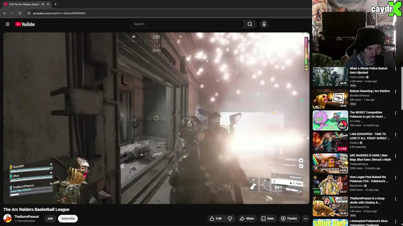Click the magnifier search button
Viewport: 403px width, 226px height.
pyautogui.click(x=250, y=24)
